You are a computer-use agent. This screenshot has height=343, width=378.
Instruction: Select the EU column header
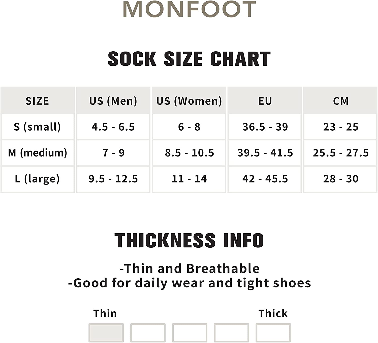coord(265,101)
